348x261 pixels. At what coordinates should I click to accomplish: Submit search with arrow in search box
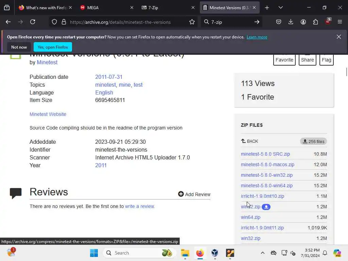point(257,22)
